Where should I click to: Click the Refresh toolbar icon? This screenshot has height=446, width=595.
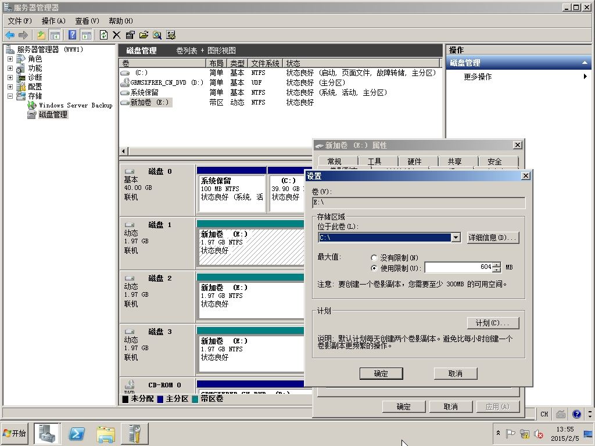(x=103, y=35)
